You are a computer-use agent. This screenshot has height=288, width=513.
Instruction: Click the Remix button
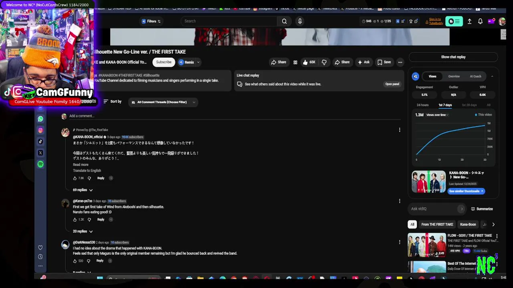186,62
